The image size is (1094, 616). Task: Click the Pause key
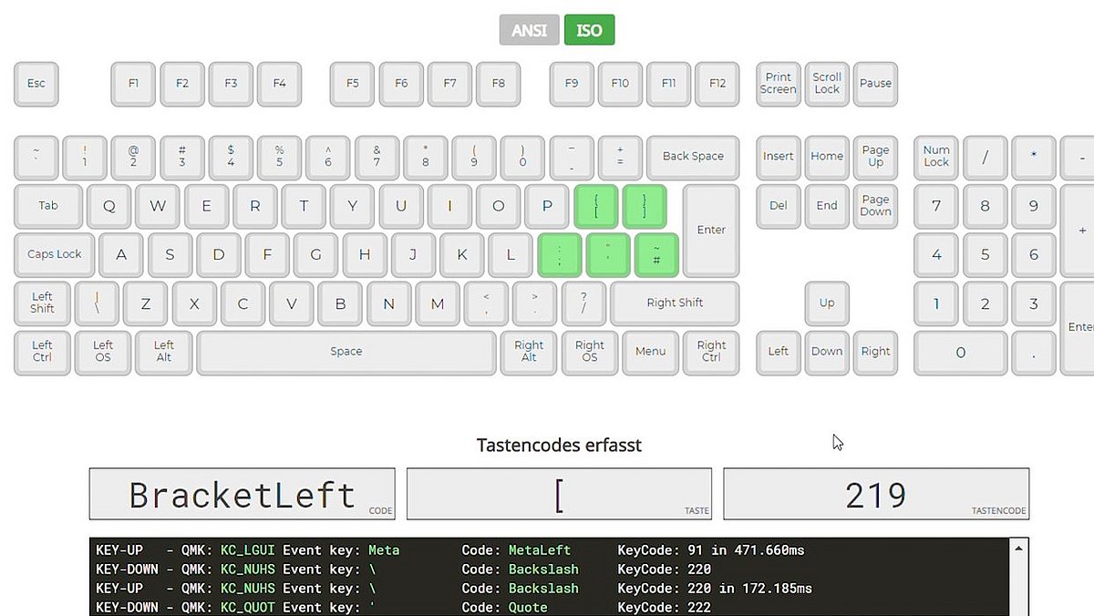pyautogui.click(x=875, y=84)
